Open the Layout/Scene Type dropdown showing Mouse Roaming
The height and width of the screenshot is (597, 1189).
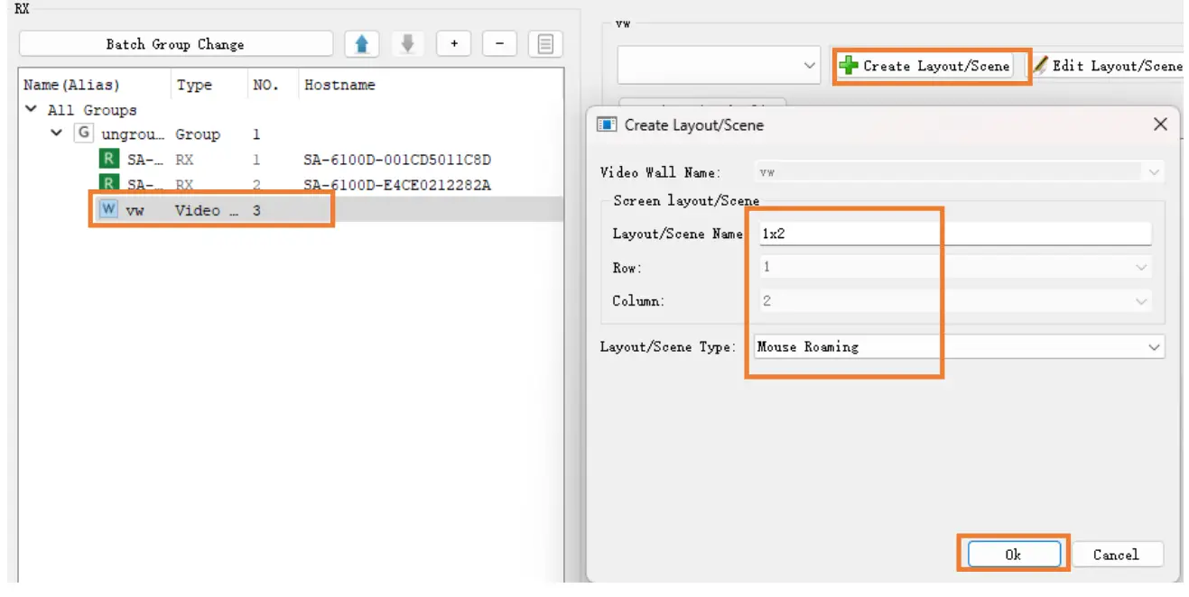(959, 346)
